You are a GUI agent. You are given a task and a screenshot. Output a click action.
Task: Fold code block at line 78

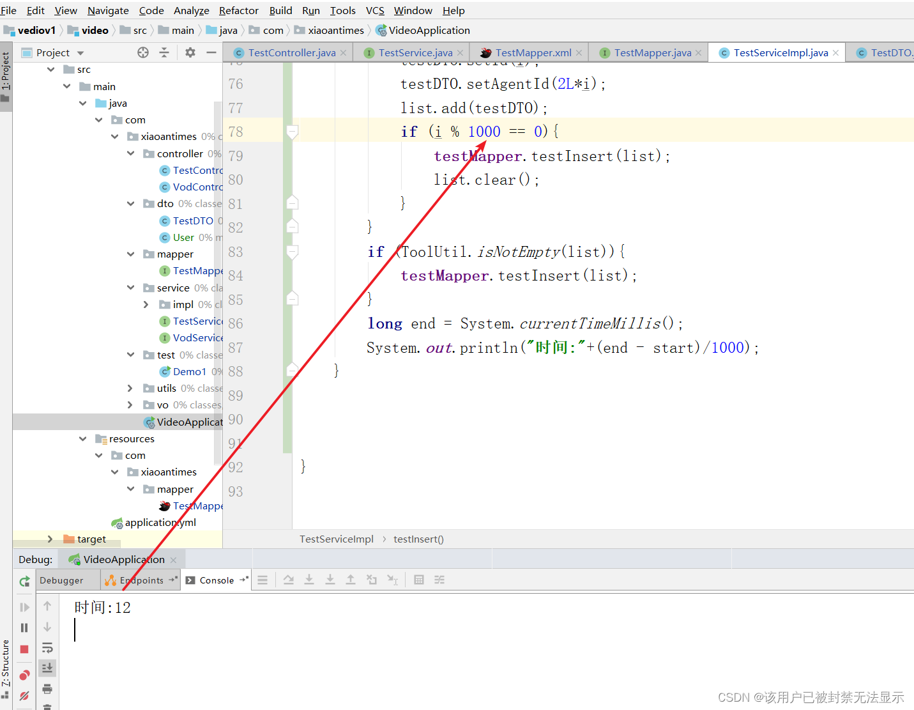[x=293, y=132]
